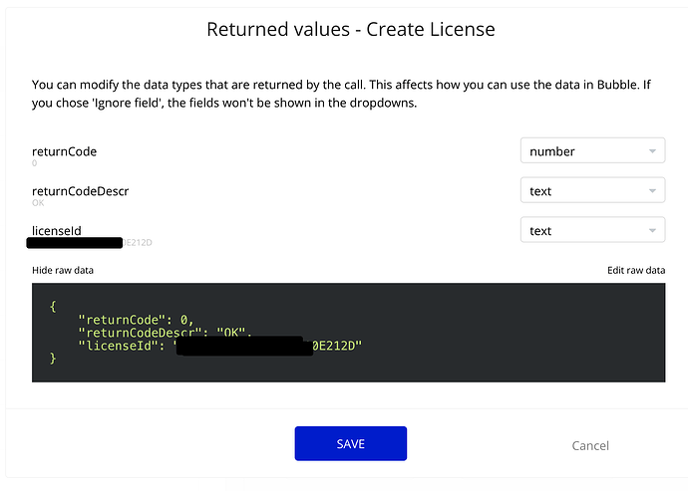Click the Hide raw data link
Screen dimensions: 688x491
pyautogui.click(x=63, y=270)
